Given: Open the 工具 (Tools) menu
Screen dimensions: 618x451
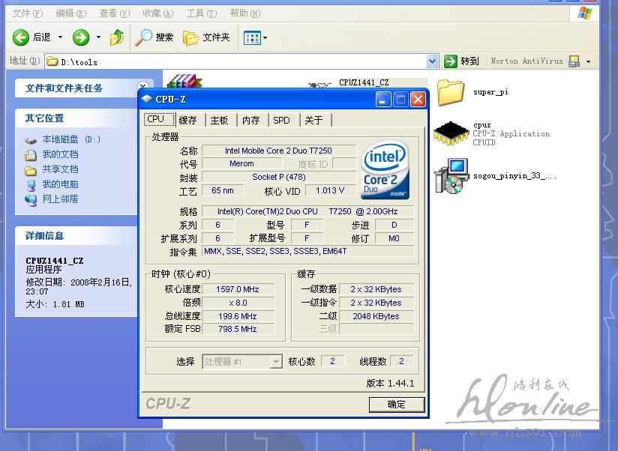Looking at the screenshot, I should (x=200, y=13).
